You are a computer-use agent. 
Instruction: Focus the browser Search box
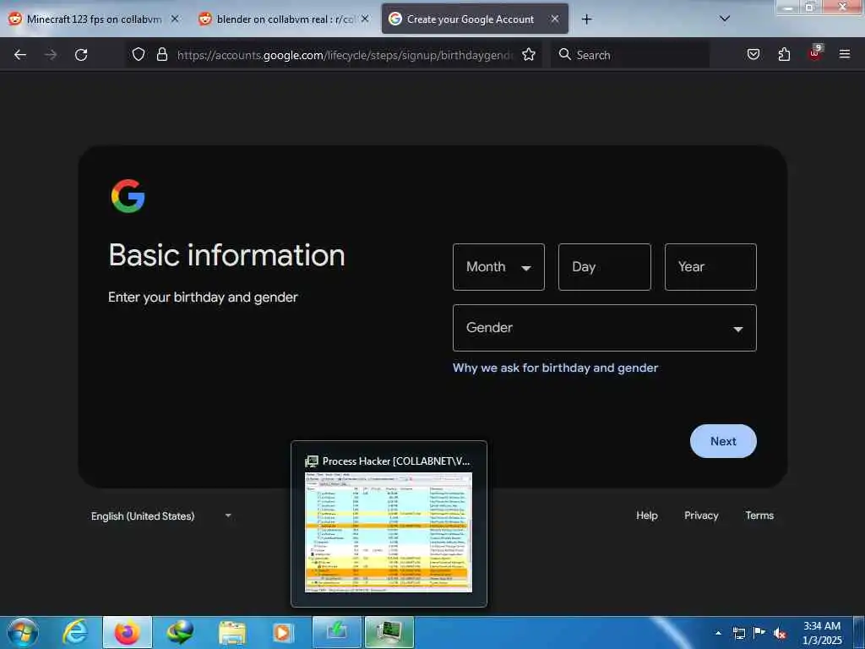click(x=630, y=55)
